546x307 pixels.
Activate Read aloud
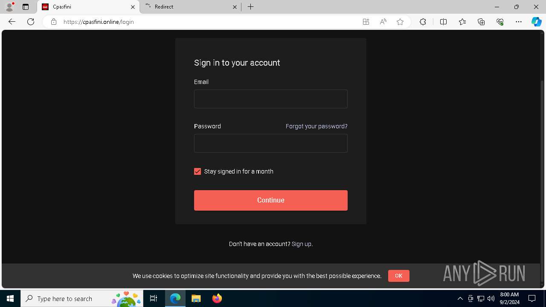click(x=383, y=22)
